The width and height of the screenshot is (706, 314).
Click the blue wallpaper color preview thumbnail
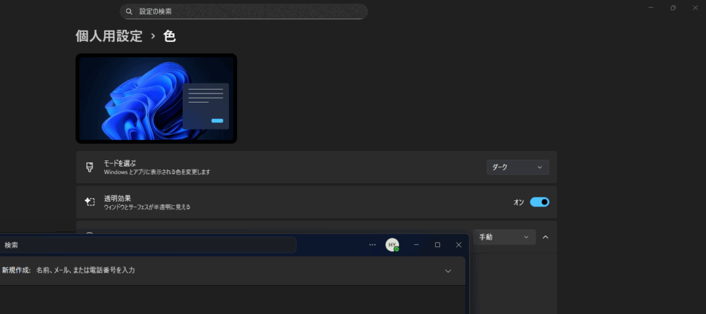click(157, 98)
